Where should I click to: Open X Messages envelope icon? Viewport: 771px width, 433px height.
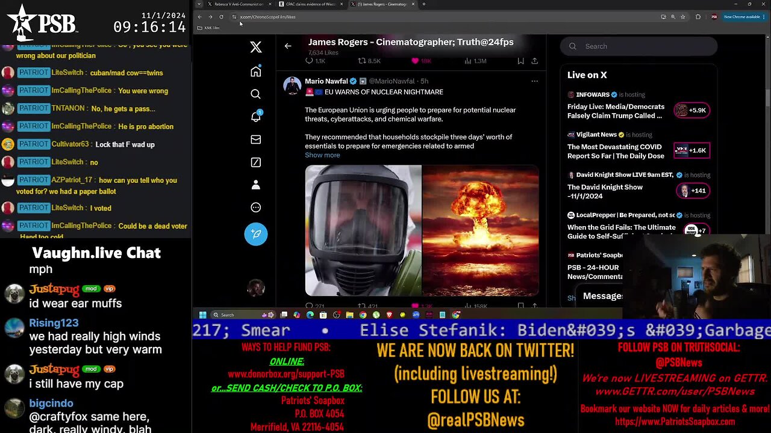tap(256, 140)
